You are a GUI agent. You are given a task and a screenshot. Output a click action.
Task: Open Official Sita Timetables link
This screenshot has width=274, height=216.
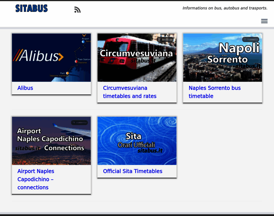click(x=133, y=171)
